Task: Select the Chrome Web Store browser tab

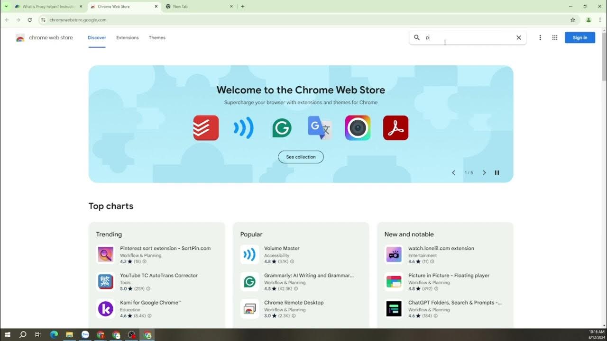Action: [124, 7]
